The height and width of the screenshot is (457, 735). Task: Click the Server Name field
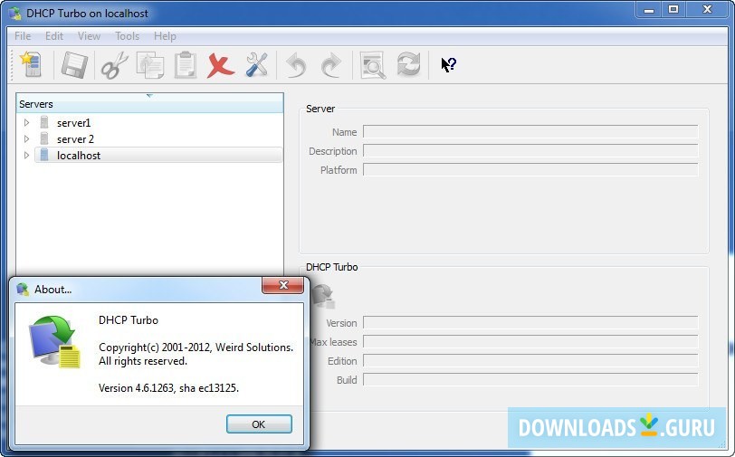click(530, 132)
